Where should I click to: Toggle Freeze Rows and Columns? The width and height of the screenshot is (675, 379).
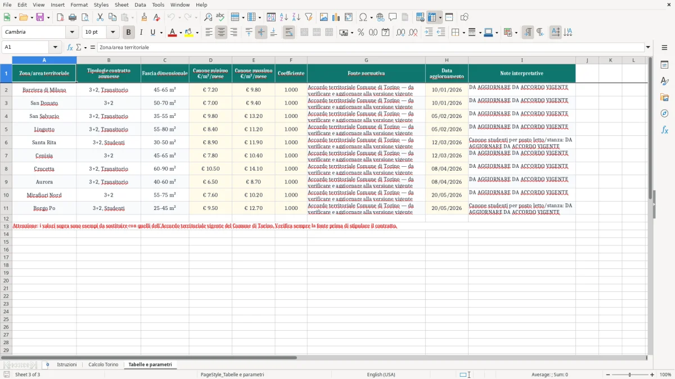tap(432, 17)
